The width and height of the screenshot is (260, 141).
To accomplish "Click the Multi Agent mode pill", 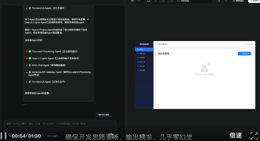I will (52, 136).
